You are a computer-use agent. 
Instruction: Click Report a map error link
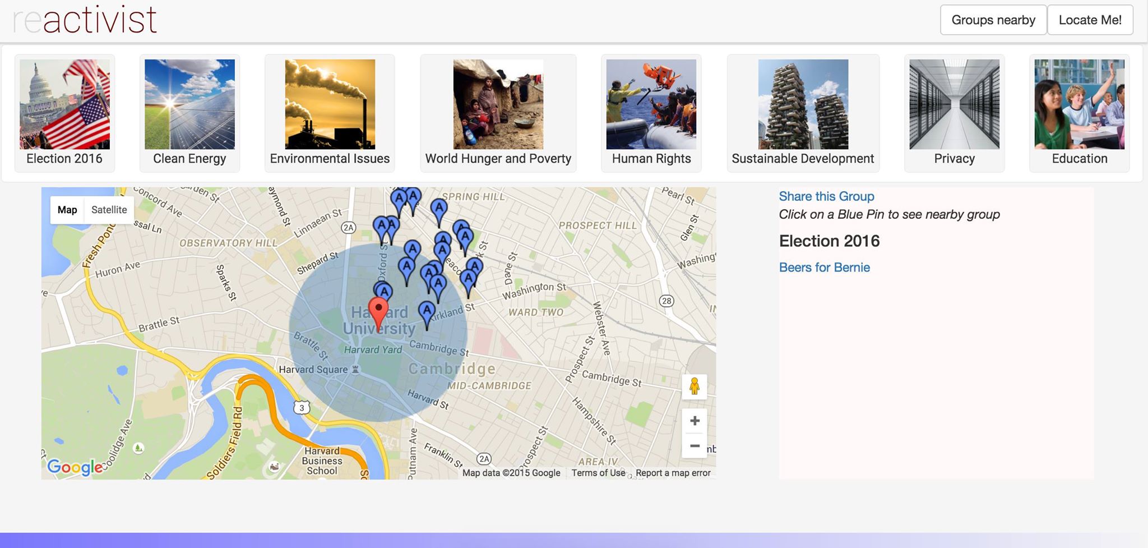coord(673,473)
